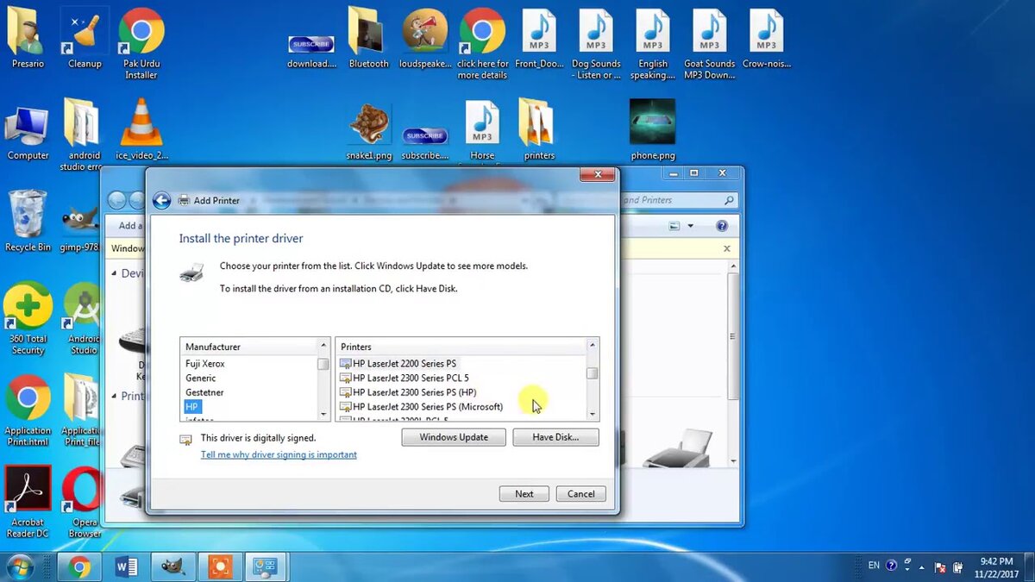Viewport: 1035px width, 582px height.
Task: Open the Cleanup shortcut on the desktop
Action: click(x=85, y=39)
